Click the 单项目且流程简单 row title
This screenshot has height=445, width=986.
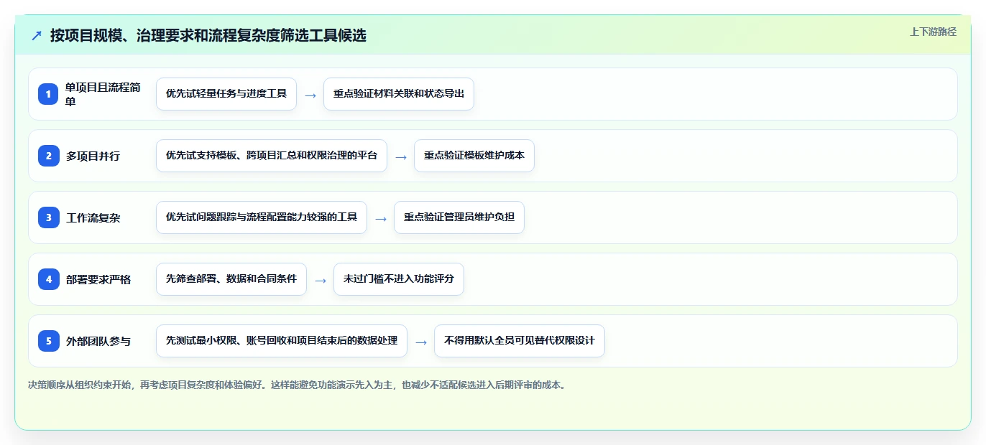(x=103, y=94)
